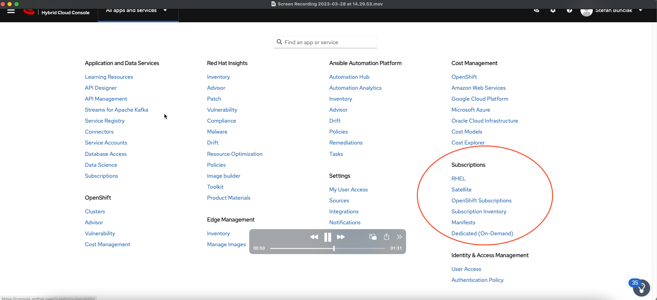The height and width of the screenshot is (300, 657).
Task: Open OpenShift link under Cost Management
Action: click(464, 77)
